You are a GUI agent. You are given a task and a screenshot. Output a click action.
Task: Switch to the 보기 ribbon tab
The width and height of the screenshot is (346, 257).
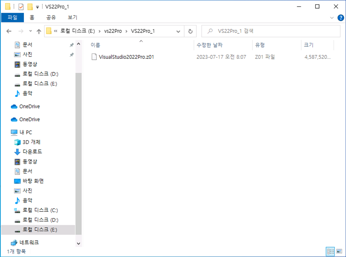[72, 17]
